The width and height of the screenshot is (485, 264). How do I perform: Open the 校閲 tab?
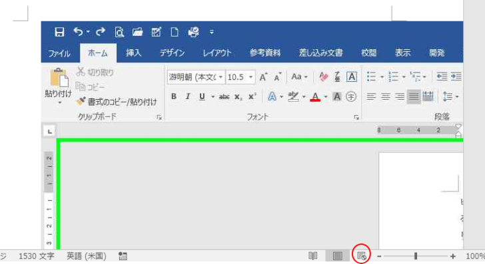(x=368, y=53)
